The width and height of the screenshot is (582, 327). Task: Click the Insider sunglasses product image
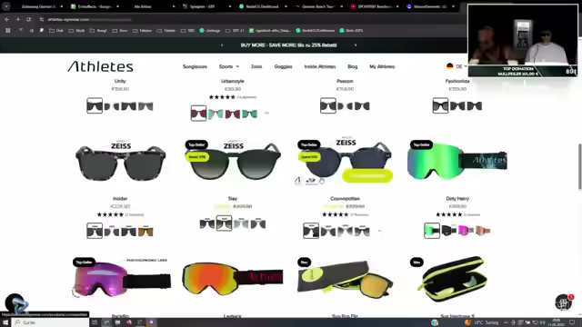tap(121, 162)
